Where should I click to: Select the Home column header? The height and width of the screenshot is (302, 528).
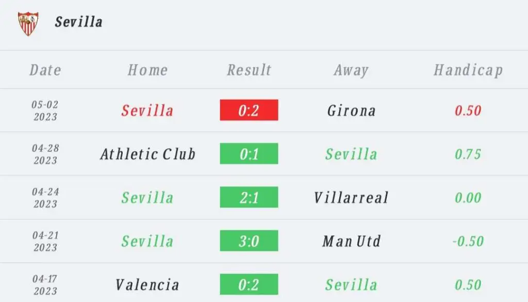(x=147, y=70)
